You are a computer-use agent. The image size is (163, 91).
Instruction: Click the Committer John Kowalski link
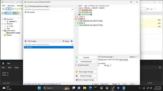pyautogui.click(x=42, y=84)
